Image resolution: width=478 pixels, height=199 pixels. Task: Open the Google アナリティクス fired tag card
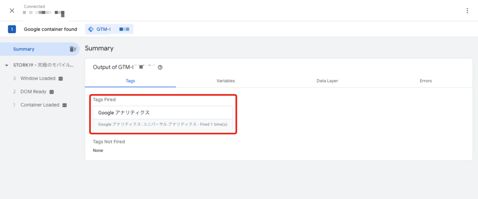click(163, 118)
